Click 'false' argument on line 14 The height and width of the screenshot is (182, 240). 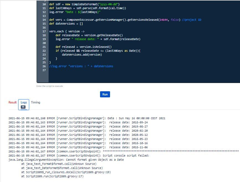[x=175, y=20]
